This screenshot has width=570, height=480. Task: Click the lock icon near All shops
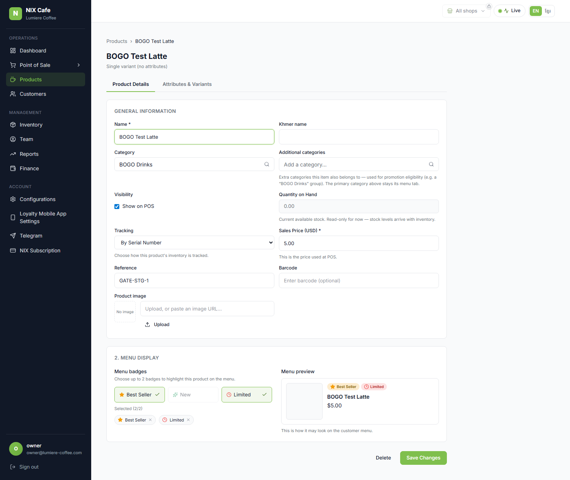(489, 6)
